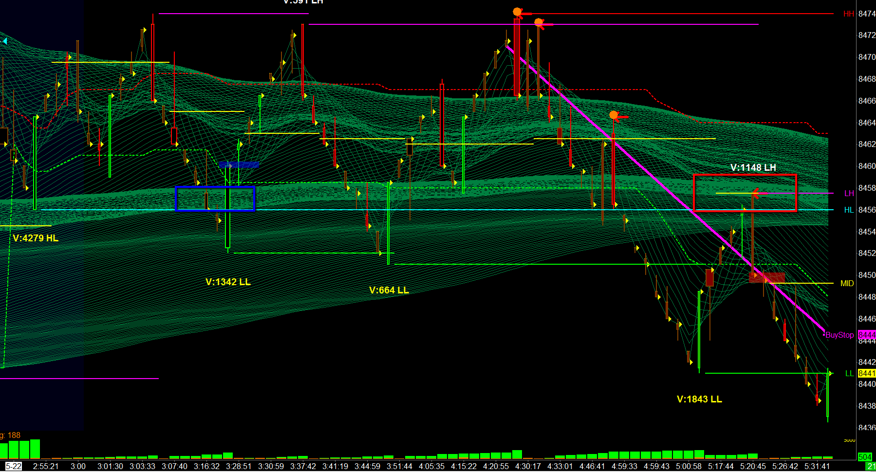Image resolution: width=876 pixels, height=472 pixels.
Task: Click the 3:03:33 time label
Action: click(x=142, y=466)
